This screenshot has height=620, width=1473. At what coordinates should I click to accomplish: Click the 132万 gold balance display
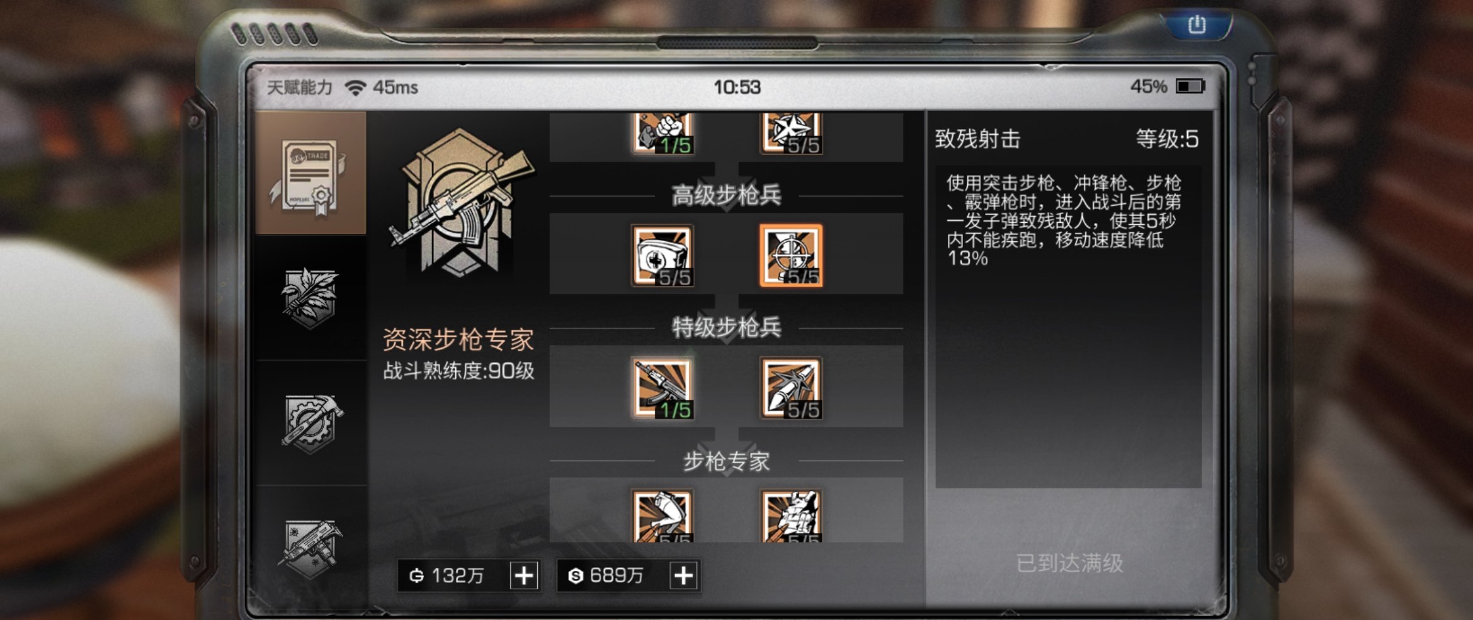coord(453,575)
